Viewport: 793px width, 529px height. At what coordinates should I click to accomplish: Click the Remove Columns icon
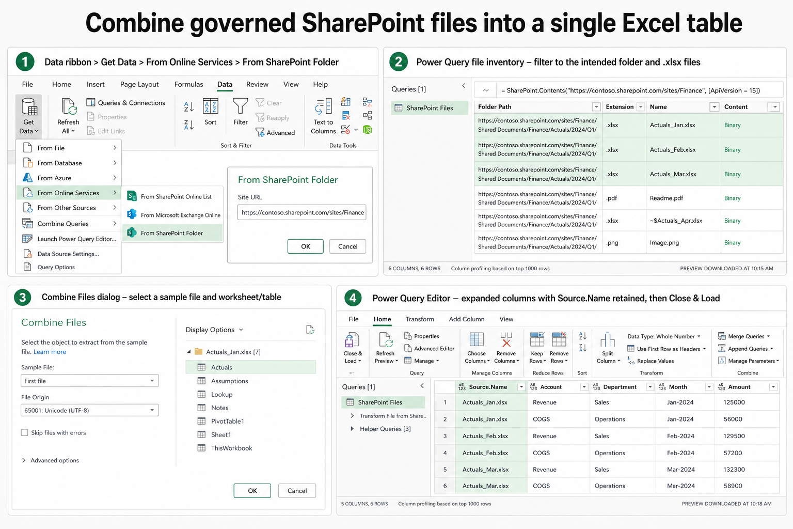click(506, 339)
